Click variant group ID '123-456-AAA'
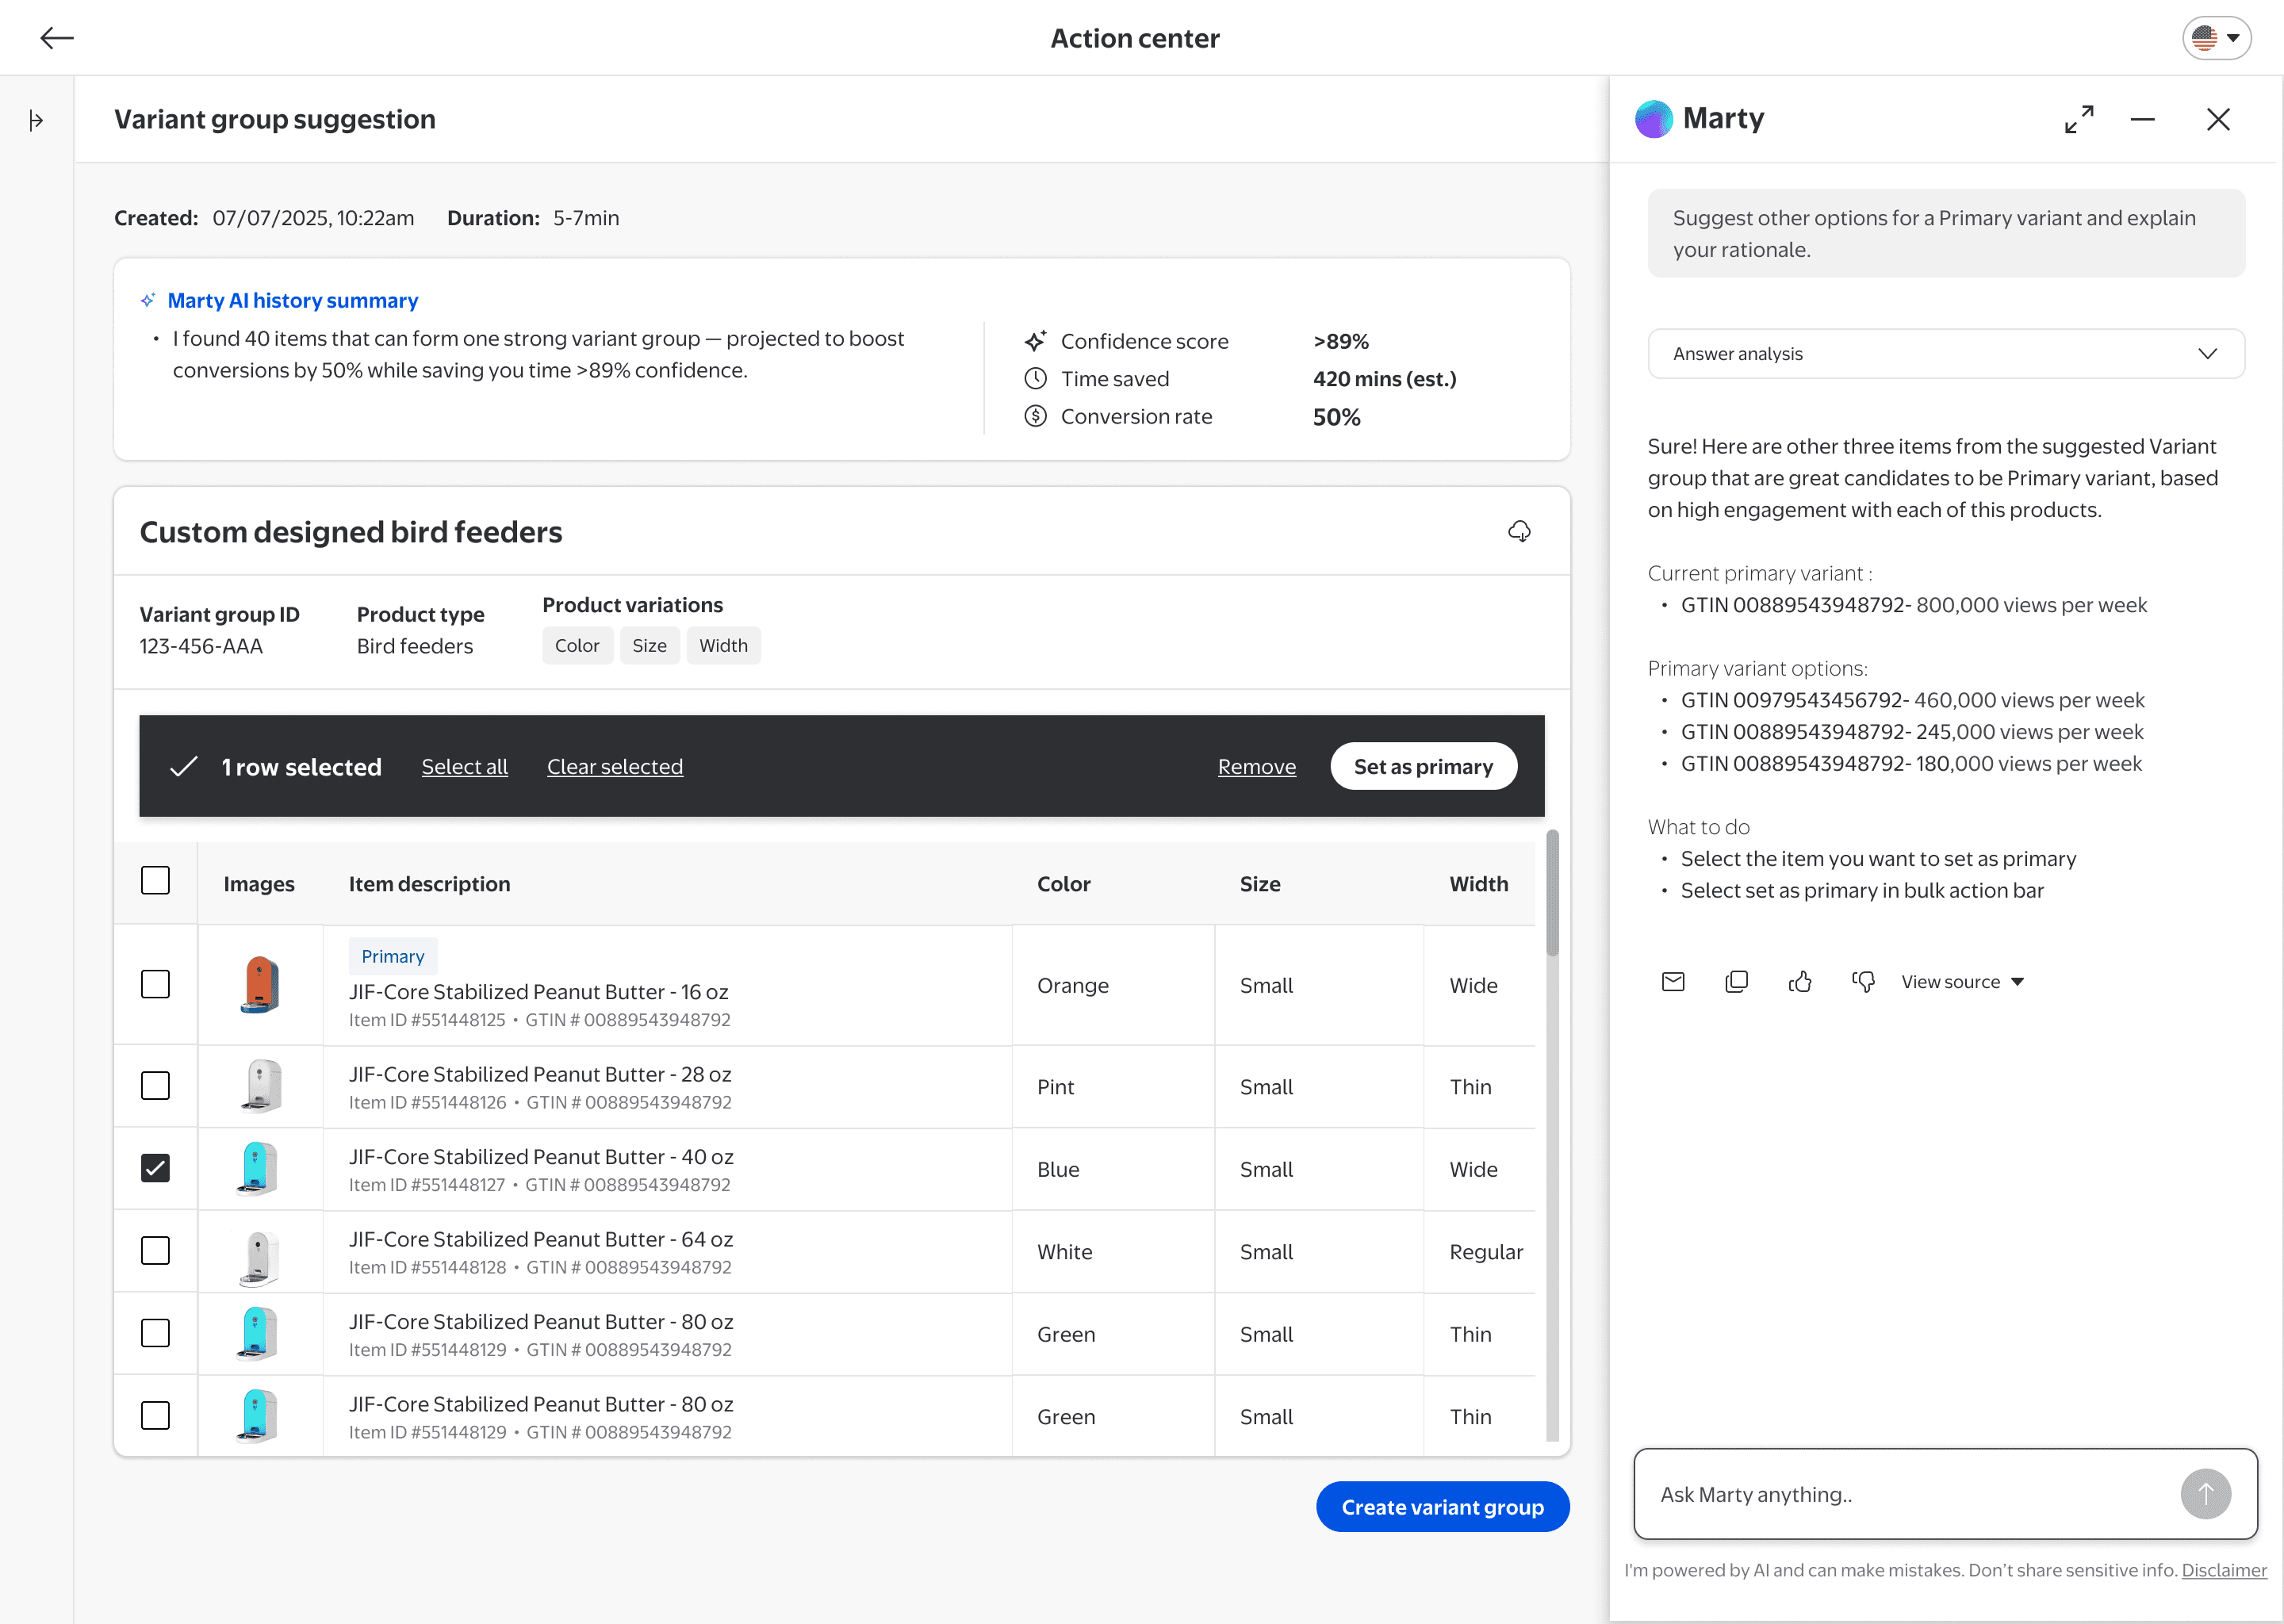Viewport: 2284px width, 1624px height. pos(201,646)
